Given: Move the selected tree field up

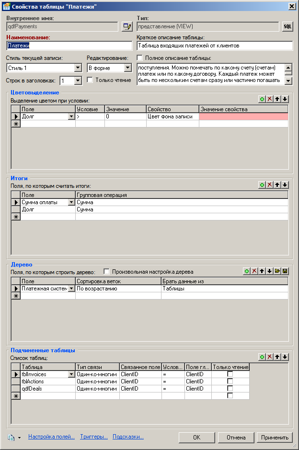Looking at the screenshot, I should (262, 271).
